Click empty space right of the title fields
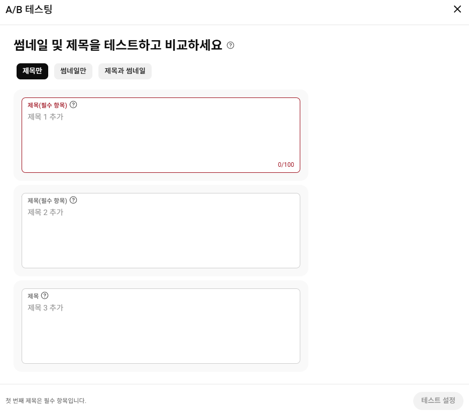This screenshot has width=469, height=414. pos(387,226)
